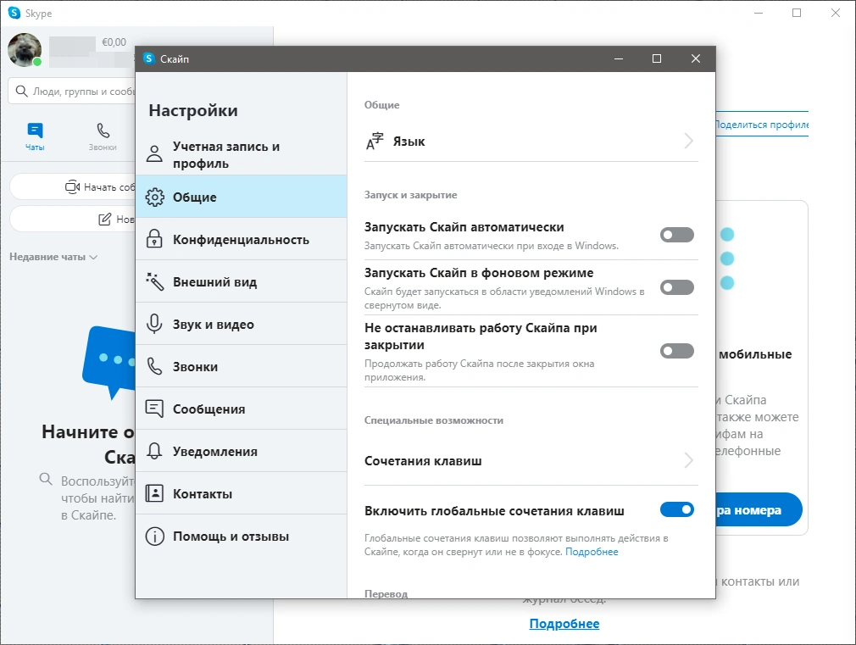Toggle Запускать Скайп автоматически switch
This screenshot has width=856, height=645.
pyautogui.click(x=677, y=235)
